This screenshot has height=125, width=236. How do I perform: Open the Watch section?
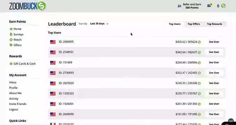tap(17, 40)
